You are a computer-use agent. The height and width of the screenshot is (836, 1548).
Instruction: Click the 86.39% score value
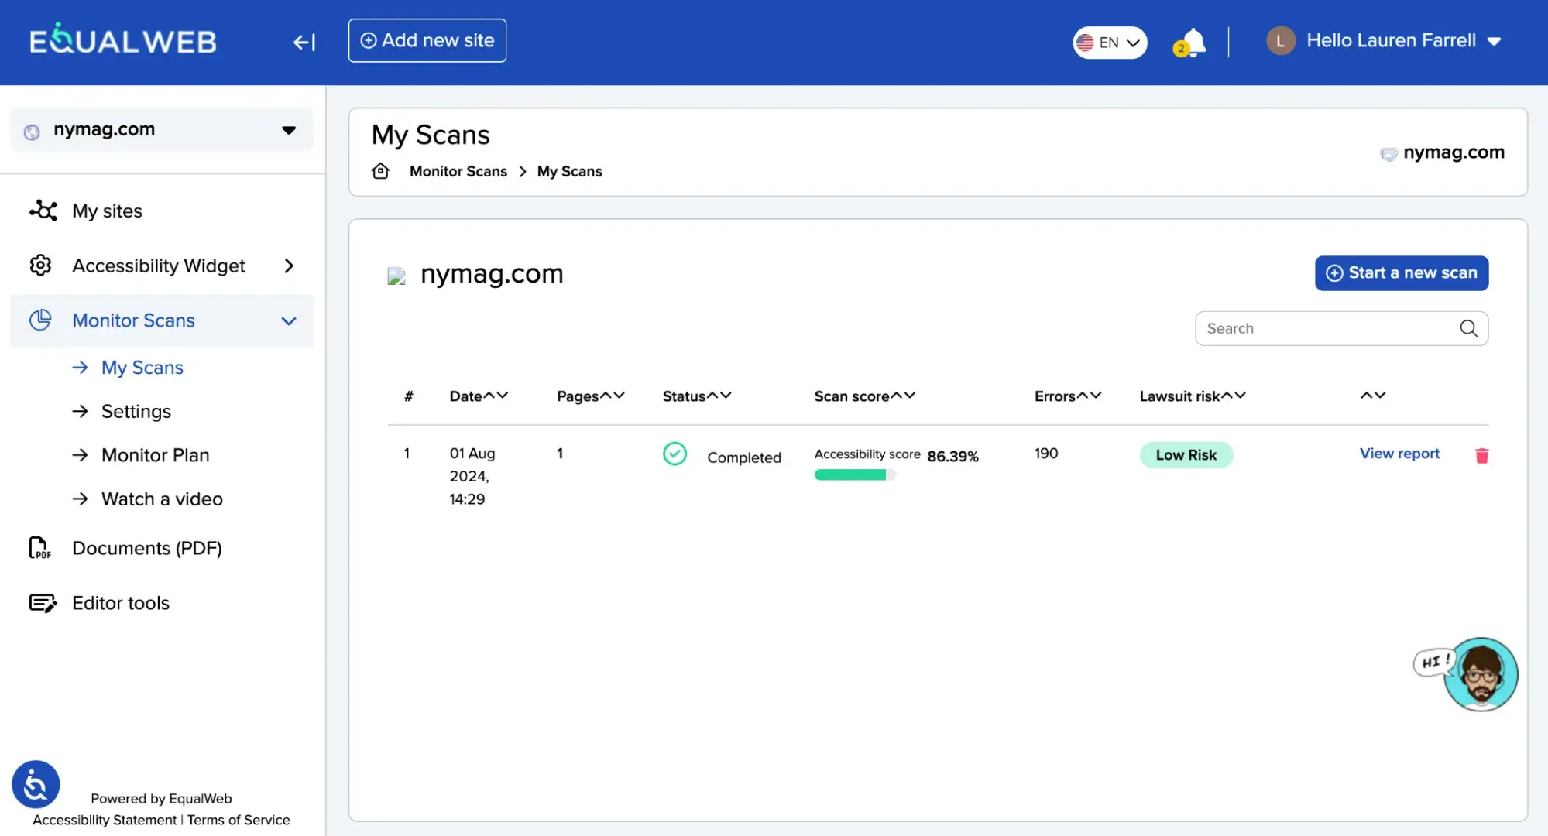tap(952, 456)
